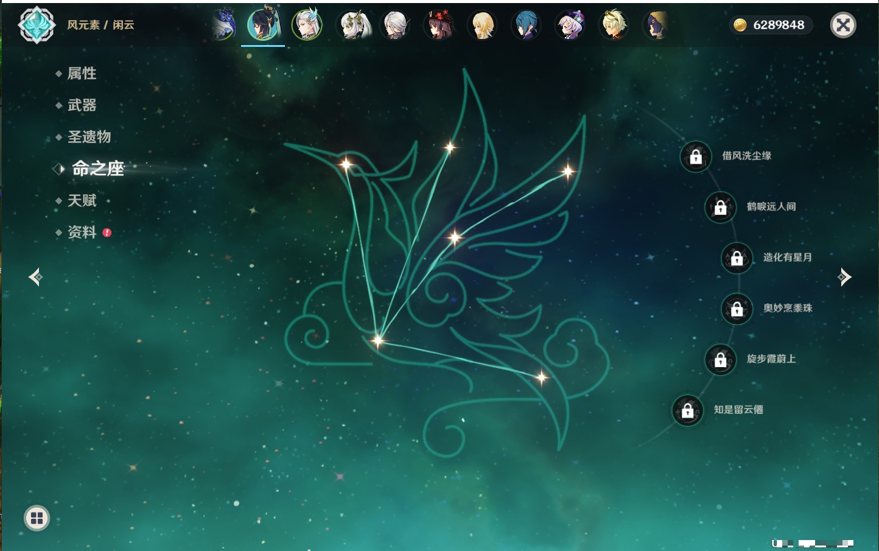879x551 pixels.
Task: Click the Anemo element emblem icon
Action: (x=37, y=25)
